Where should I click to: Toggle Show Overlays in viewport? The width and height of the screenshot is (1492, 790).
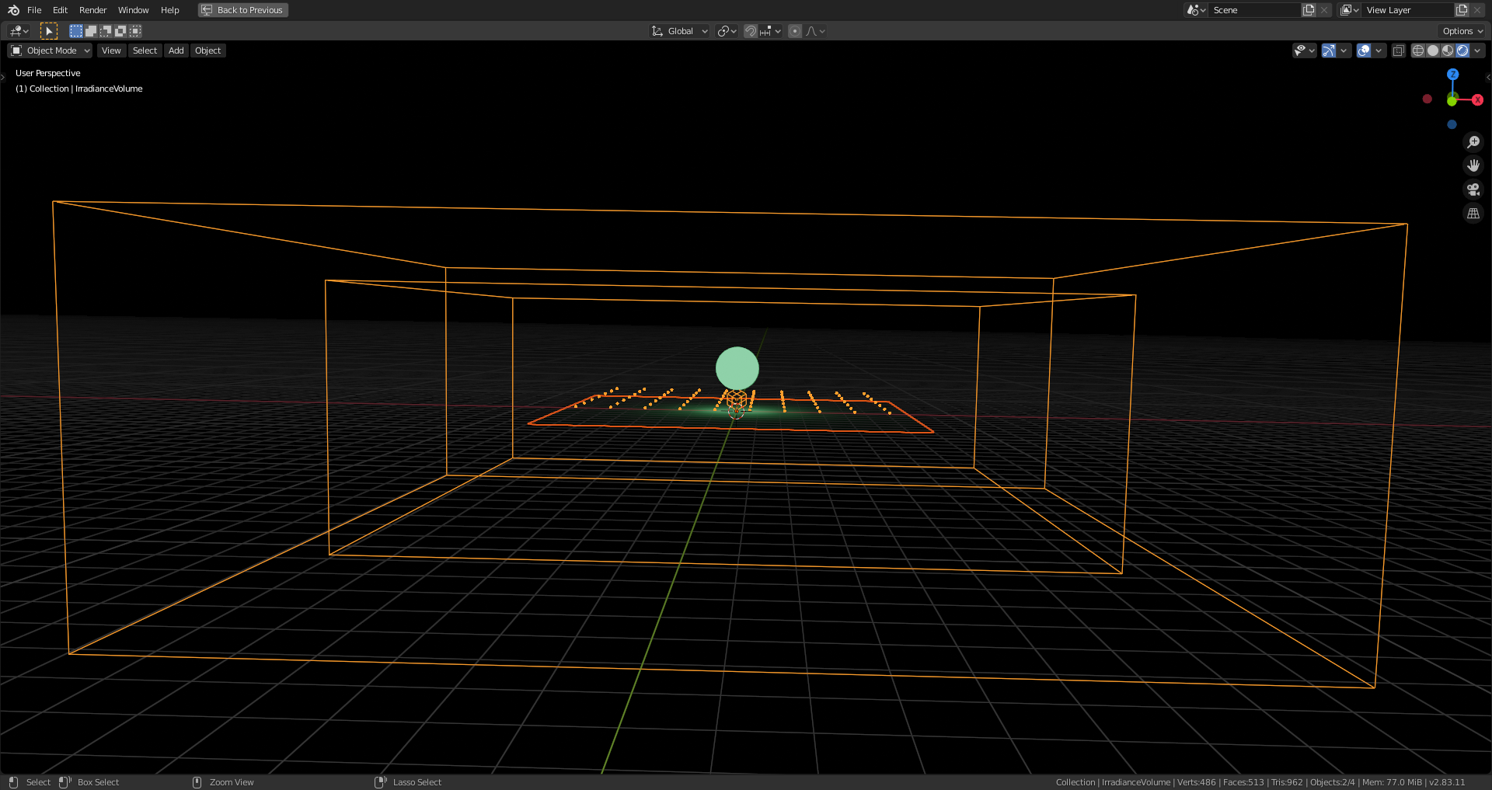[x=1363, y=50]
